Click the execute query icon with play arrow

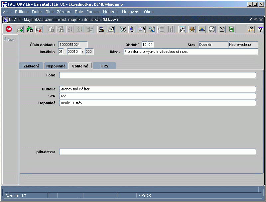point(61,29)
